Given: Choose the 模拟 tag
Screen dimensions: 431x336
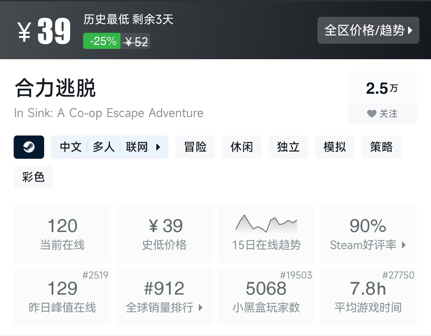Looking at the screenshot, I should click(335, 147).
